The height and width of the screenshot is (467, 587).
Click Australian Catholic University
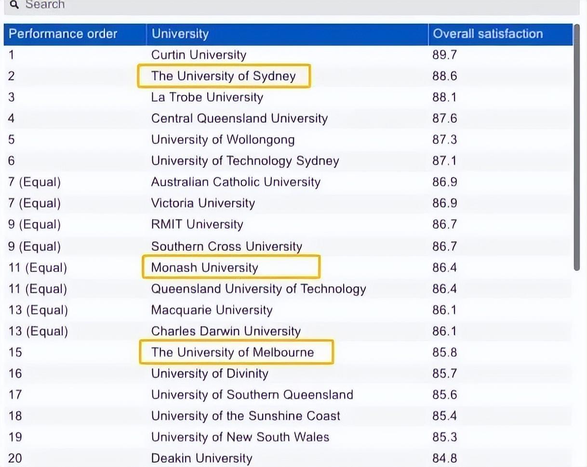point(236,182)
